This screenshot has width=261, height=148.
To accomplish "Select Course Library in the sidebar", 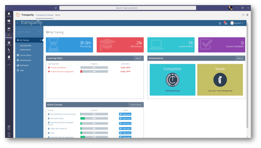I will (x=25, y=55).
